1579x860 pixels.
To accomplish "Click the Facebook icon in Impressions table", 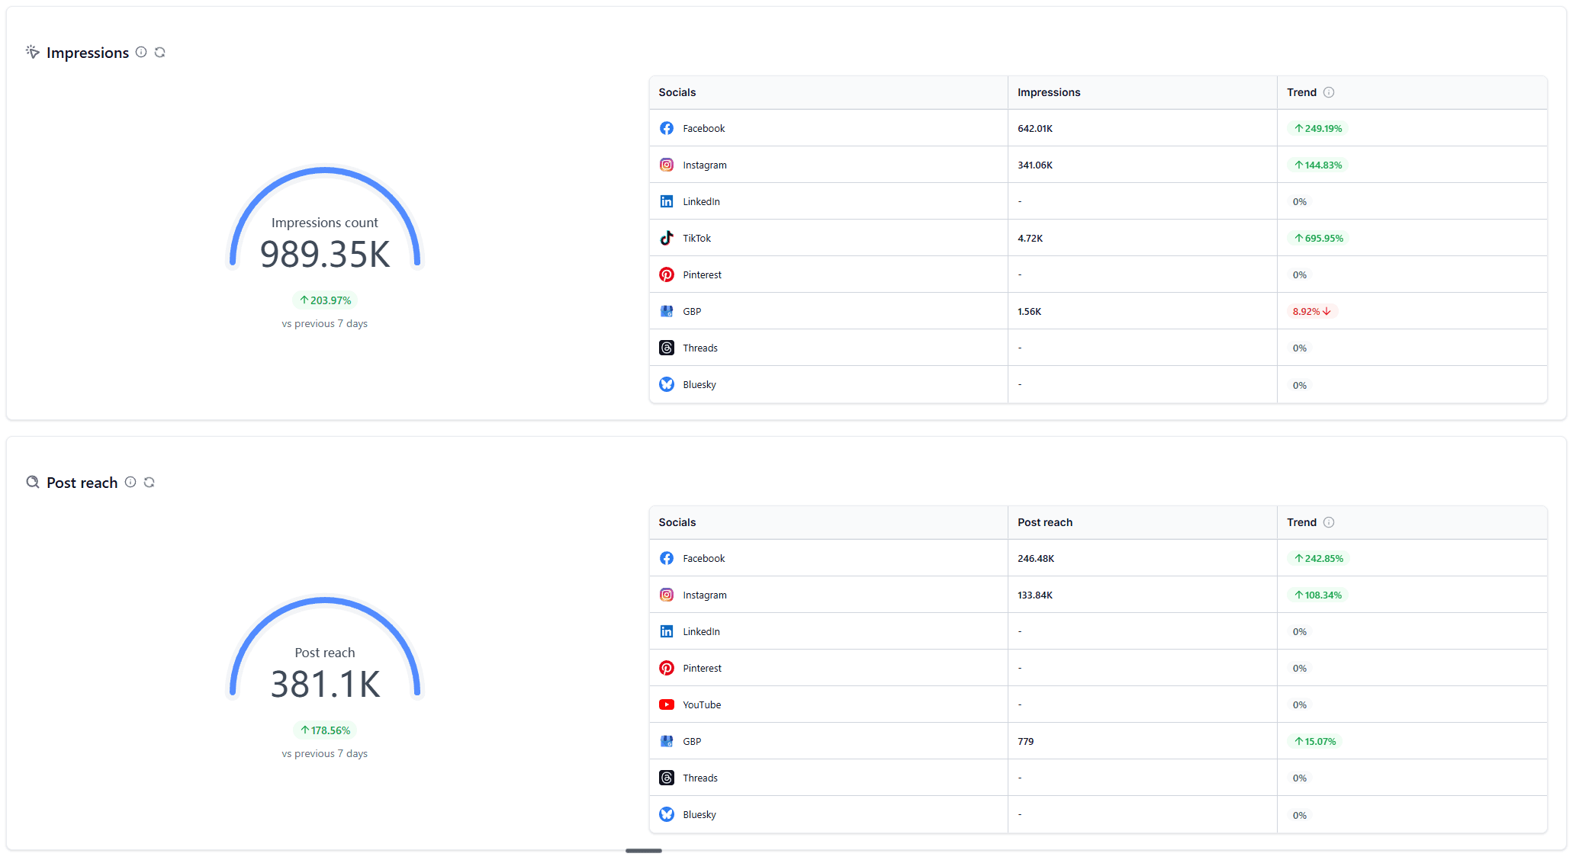I will tap(667, 128).
